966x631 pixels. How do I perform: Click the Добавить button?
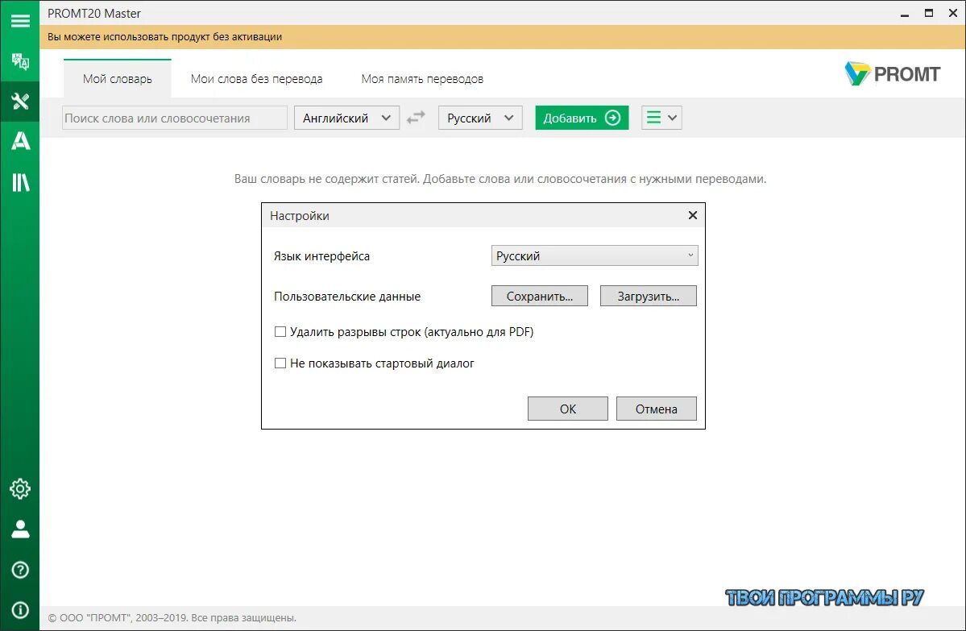pyautogui.click(x=582, y=118)
